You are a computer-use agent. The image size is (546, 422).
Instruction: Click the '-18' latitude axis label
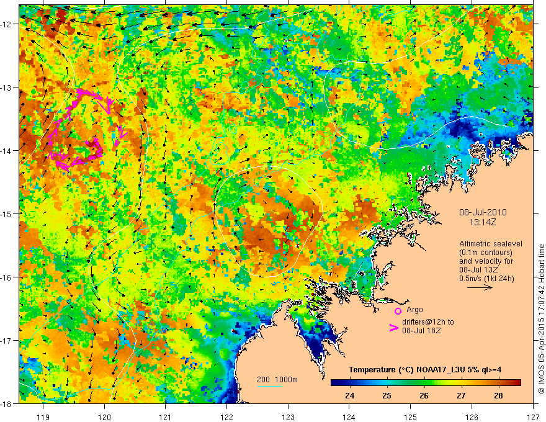pos(7,403)
